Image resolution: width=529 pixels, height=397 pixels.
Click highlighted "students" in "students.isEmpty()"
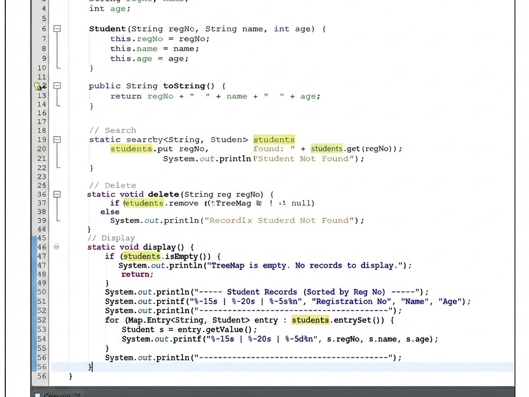pos(142,256)
